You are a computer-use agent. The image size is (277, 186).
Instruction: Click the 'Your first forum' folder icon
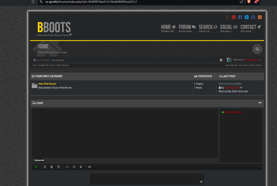pos(34,86)
